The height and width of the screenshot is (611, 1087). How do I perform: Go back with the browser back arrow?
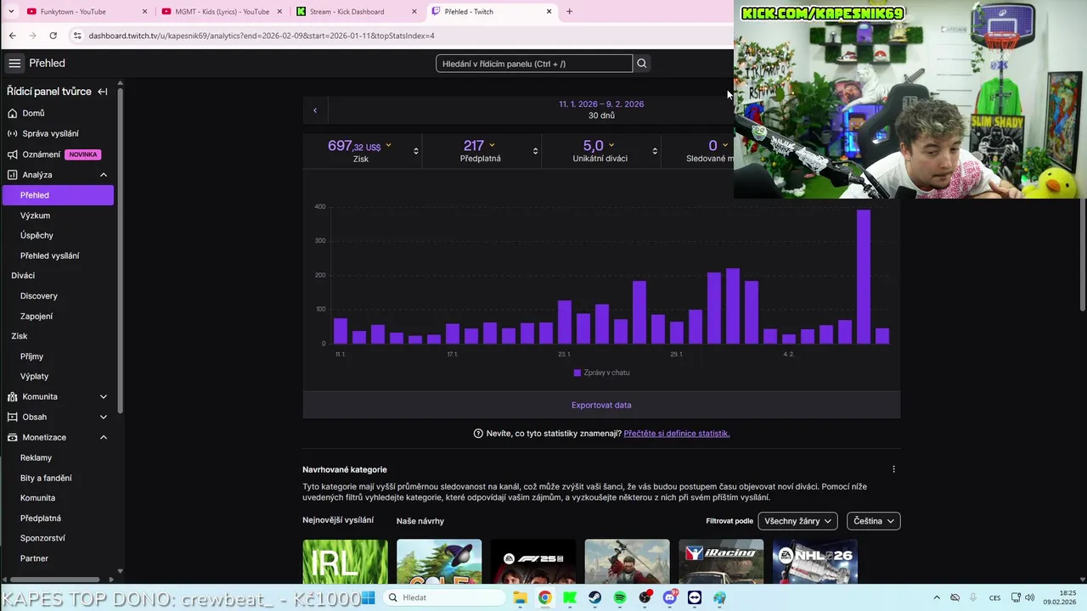pyautogui.click(x=12, y=36)
